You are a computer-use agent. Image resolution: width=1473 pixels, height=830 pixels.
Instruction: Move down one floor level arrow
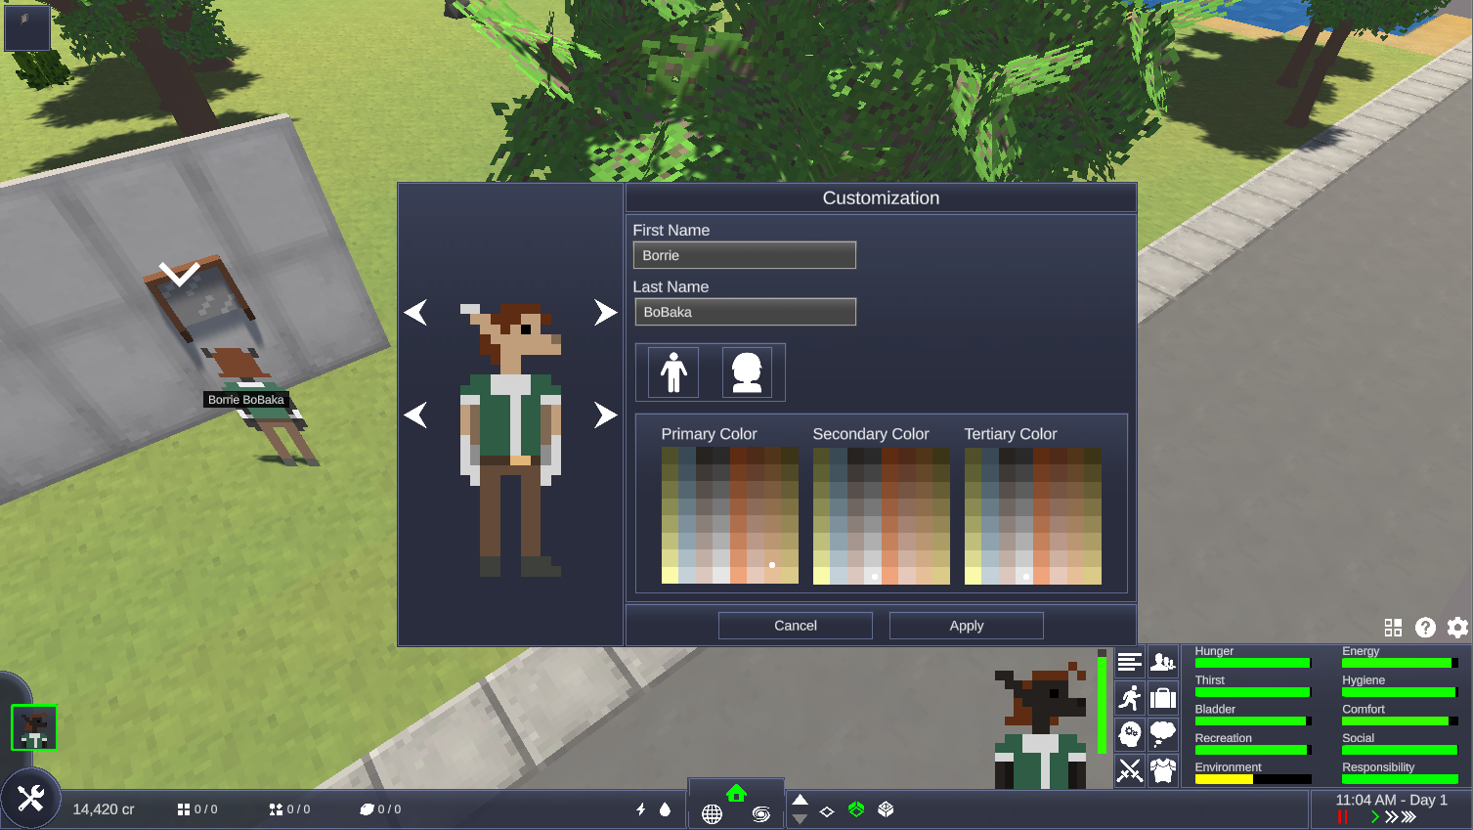[x=800, y=819]
